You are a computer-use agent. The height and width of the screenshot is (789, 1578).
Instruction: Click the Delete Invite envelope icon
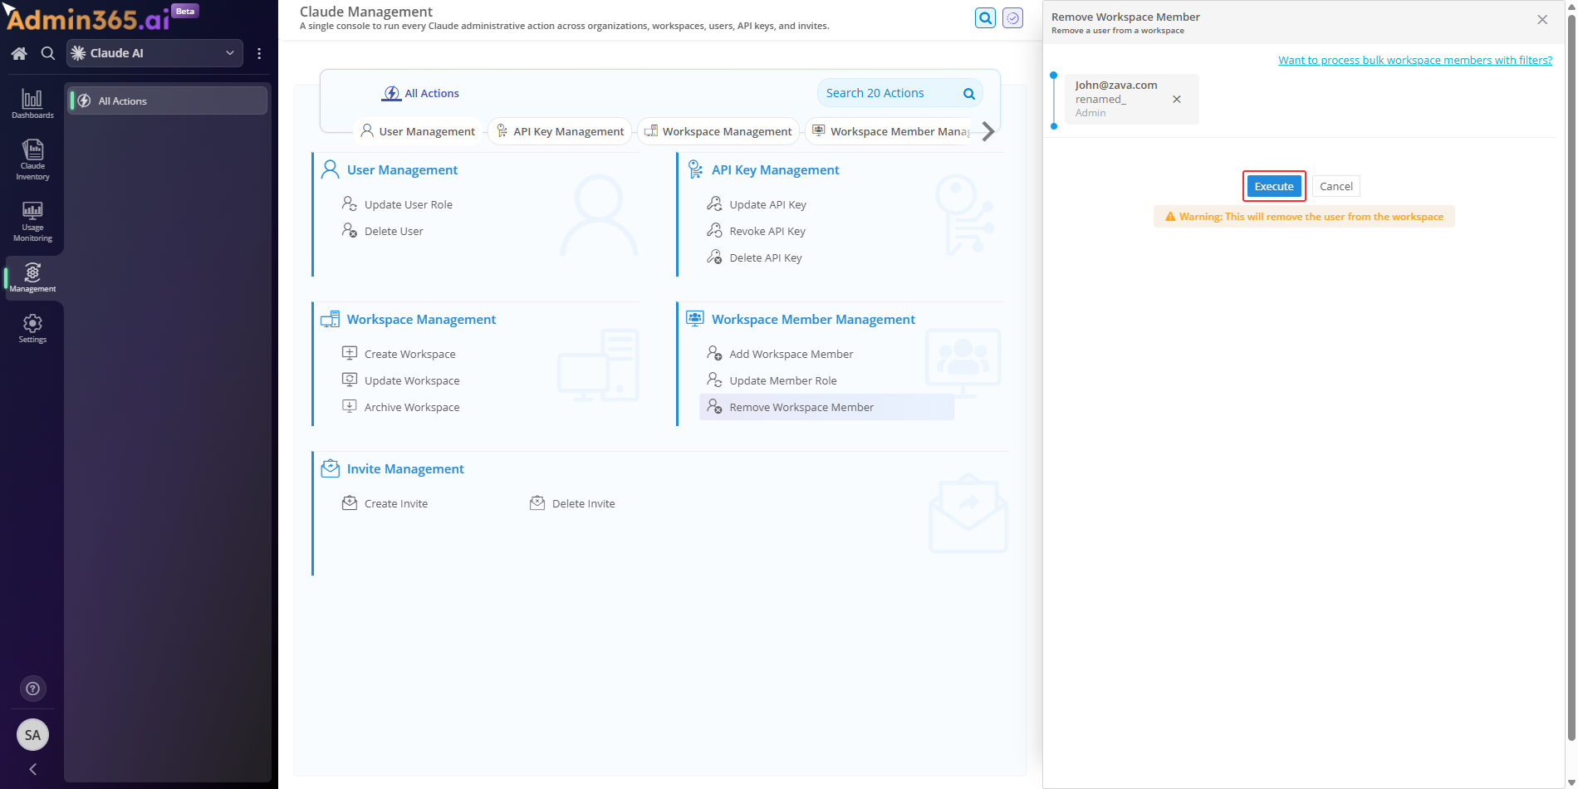(537, 502)
